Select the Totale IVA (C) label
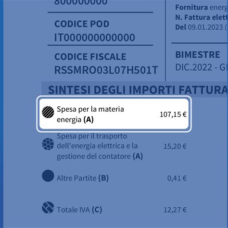This screenshot has height=228, width=228. tap(79, 210)
